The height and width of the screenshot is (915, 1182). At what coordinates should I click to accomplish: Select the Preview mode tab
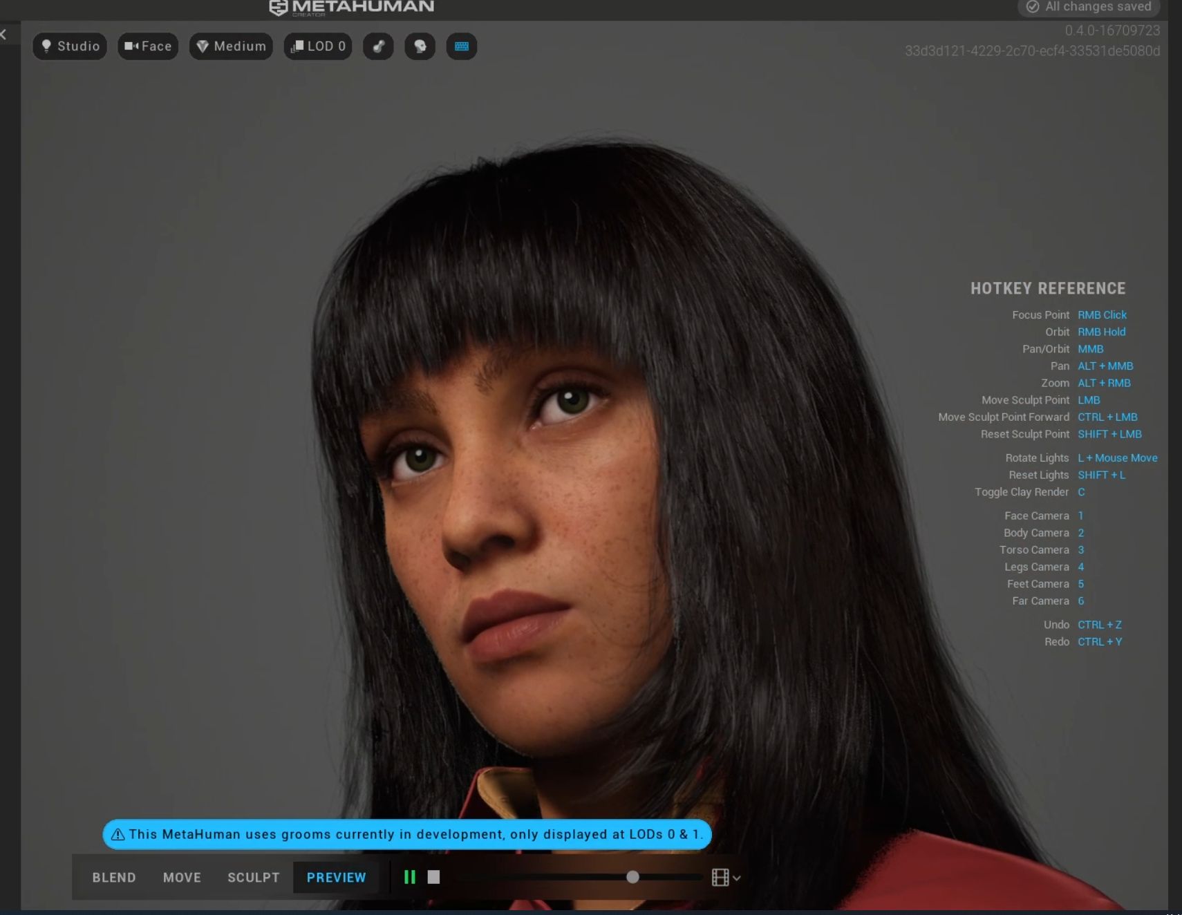[336, 878]
